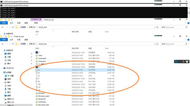
Task: Toggle IME half-width 半 mode
Action: click(183, 62)
